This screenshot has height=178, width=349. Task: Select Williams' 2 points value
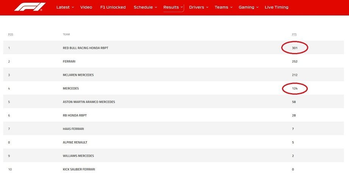[x=293, y=156]
